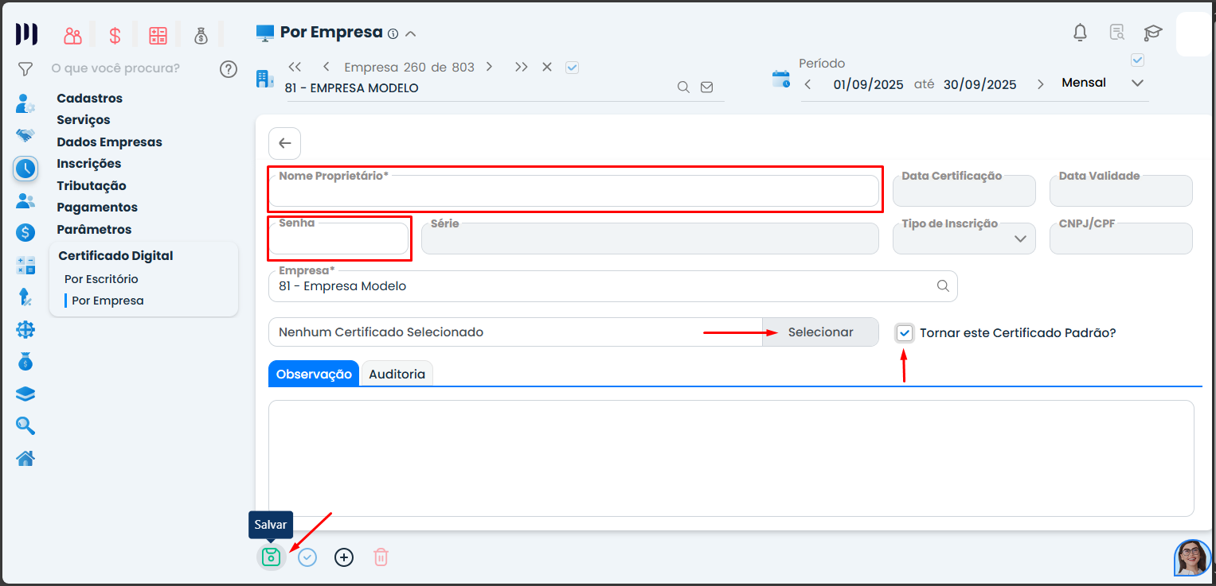Viewport: 1216px width, 586px height.
Task: Select the blue wheel-shaped sidebar icon
Action: pyautogui.click(x=25, y=330)
